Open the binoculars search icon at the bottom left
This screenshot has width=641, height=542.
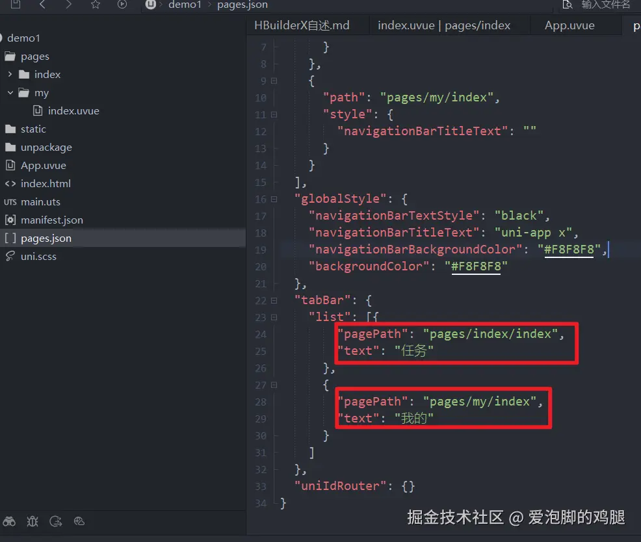9,522
